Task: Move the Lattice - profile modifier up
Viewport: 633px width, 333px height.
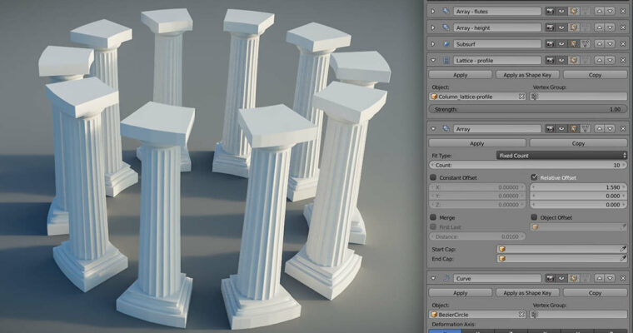Action: (x=599, y=60)
